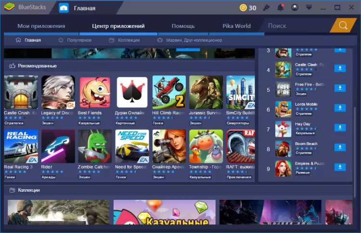
Task: Open the account profile icon
Action: pyautogui.click(x=295, y=8)
